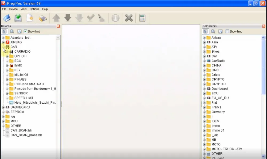The width and height of the screenshot is (267, 159).
Task: Click the up arrow read toolbar icon
Action: (56, 18)
